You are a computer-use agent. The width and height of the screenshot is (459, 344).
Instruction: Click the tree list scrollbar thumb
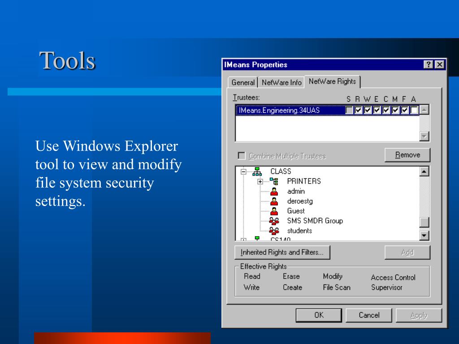[x=424, y=222]
